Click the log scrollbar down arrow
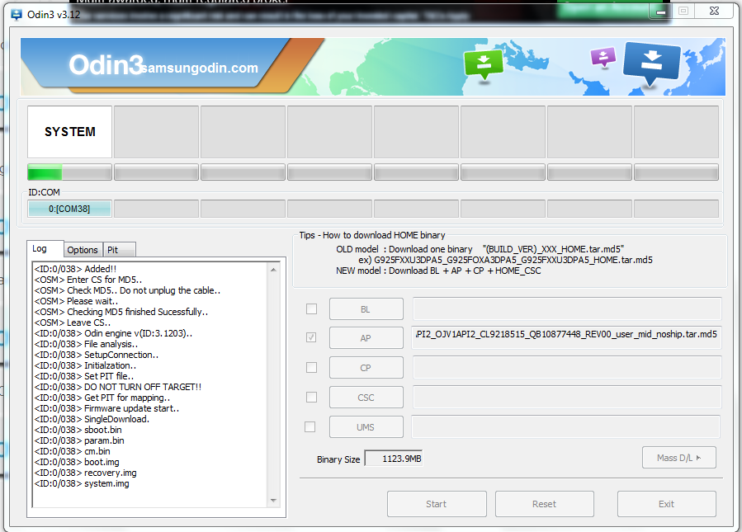This screenshot has height=532, width=742. click(x=273, y=500)
